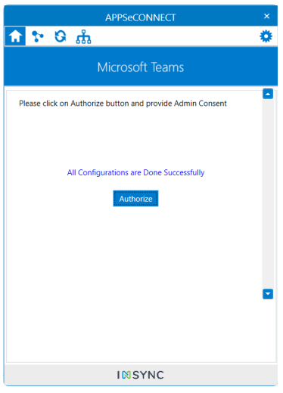Click the INSYNC logo in the footer

(141, 375)
